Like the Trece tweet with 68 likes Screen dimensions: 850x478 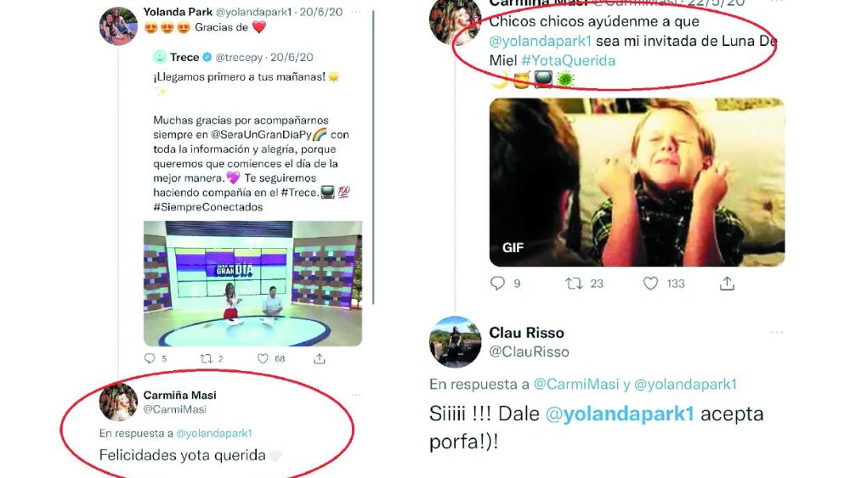[263, 358]
